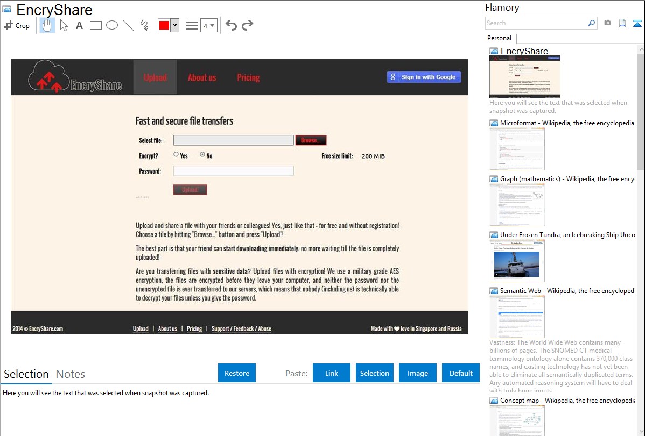
Task: Activate the hand pan tool
Action: (47, 25)
